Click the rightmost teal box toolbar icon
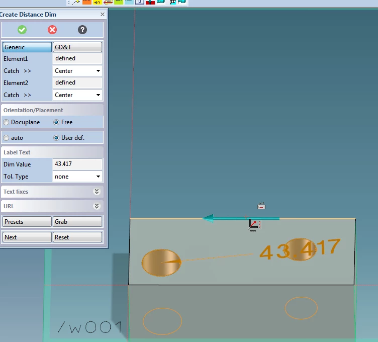 pyautogui.click(x=182, y=2)
